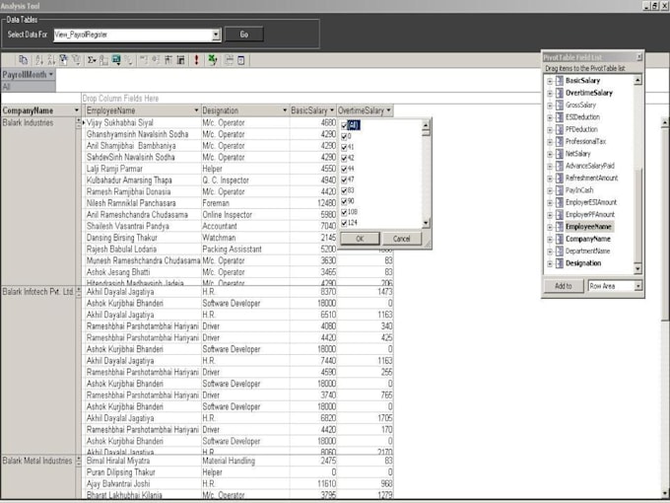670x503 pixels.
Task: Refresh data with the red exclamation icon
Action: pyautogui.click(x=196, y=60)
